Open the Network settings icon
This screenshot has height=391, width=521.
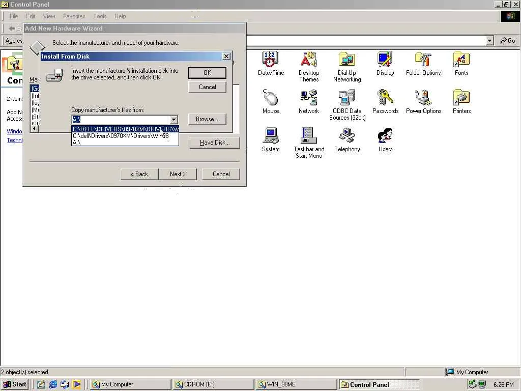(309, 102)
